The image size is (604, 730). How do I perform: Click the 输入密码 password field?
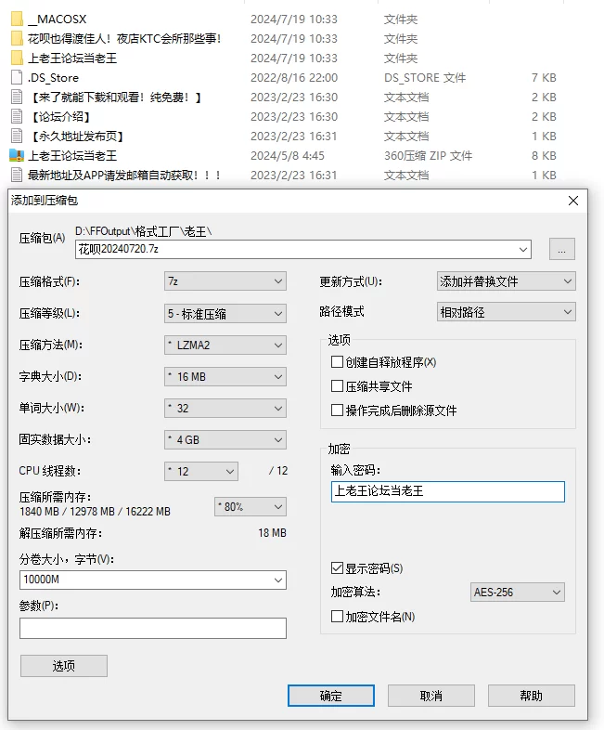(x=448, y=491)
